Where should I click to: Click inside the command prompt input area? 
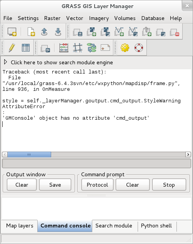(x=96, y=208)
